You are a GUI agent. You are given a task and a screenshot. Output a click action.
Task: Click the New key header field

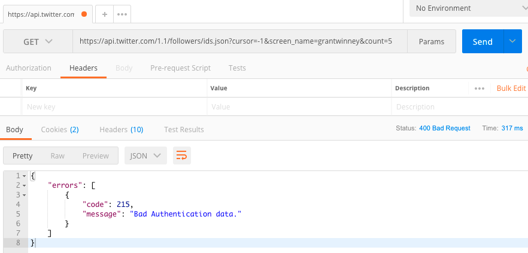pos(114,107)
